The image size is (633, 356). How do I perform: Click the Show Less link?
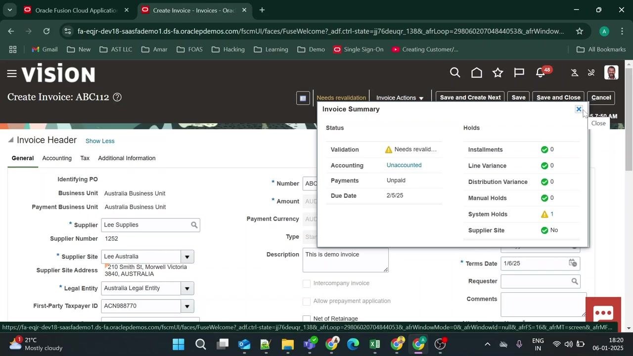click(x=100, y=141)
